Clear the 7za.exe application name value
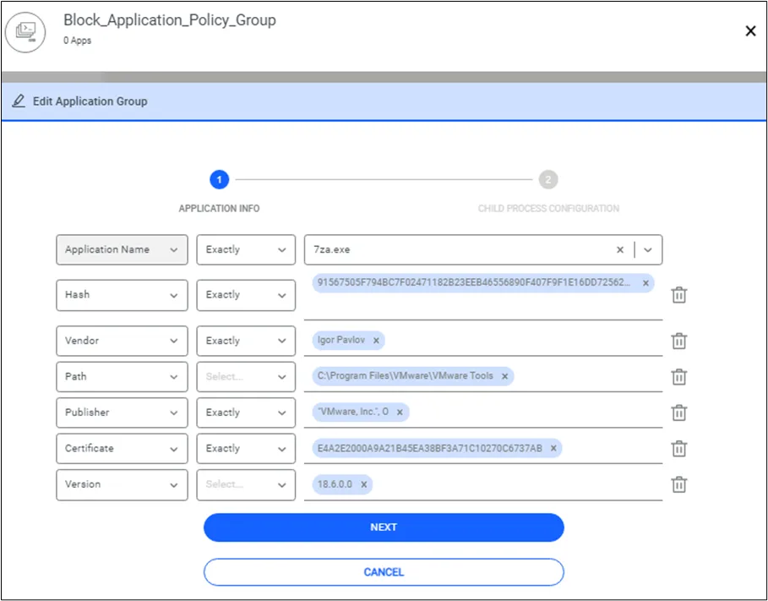Screen dimensions: 768x601 [619, 249]
